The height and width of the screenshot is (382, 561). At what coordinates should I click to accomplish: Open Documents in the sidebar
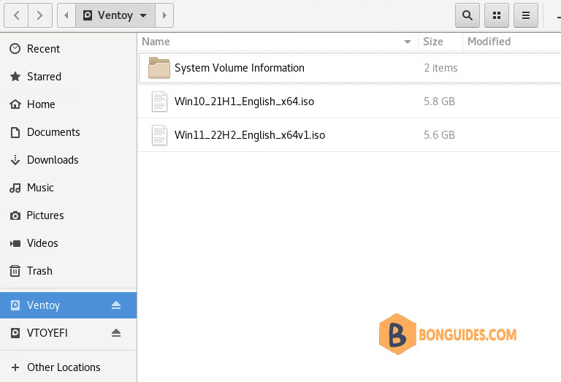pyautogui.click(x=68, y=132)
